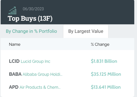
Task: Click the $35.125 Million value
Action: click(x=106, y=74)
